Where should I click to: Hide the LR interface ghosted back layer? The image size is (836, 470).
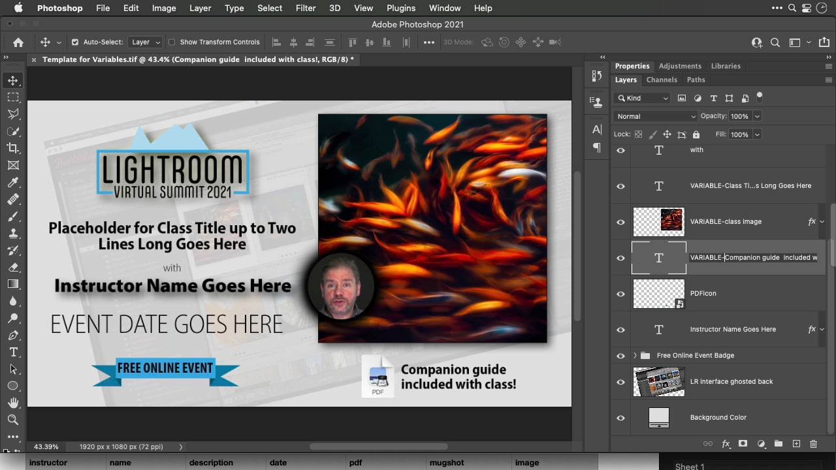pos(620,382)
